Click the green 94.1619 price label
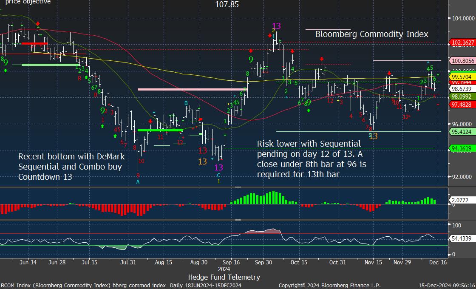 pyautogui.click(x=463, y=148)
